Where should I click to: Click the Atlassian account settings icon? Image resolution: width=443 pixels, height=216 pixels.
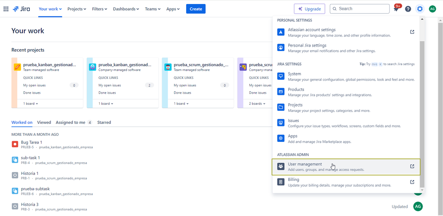(x=281, y=32)
